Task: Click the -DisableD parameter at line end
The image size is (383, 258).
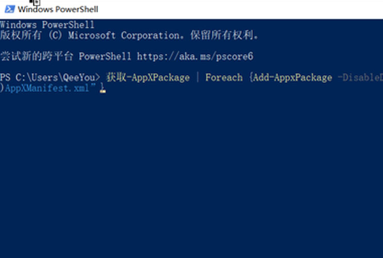Action: (x=360, y=77)
